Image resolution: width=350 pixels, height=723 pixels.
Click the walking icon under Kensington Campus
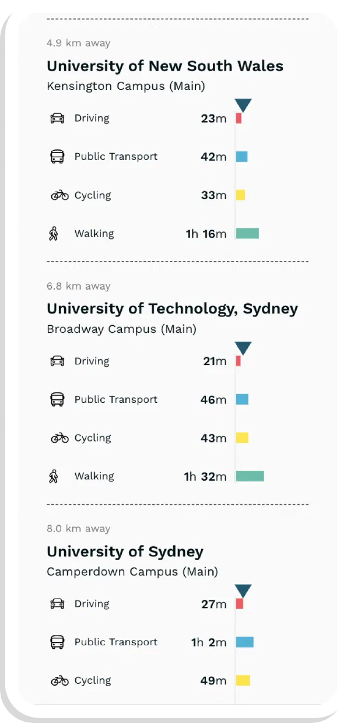54,234
